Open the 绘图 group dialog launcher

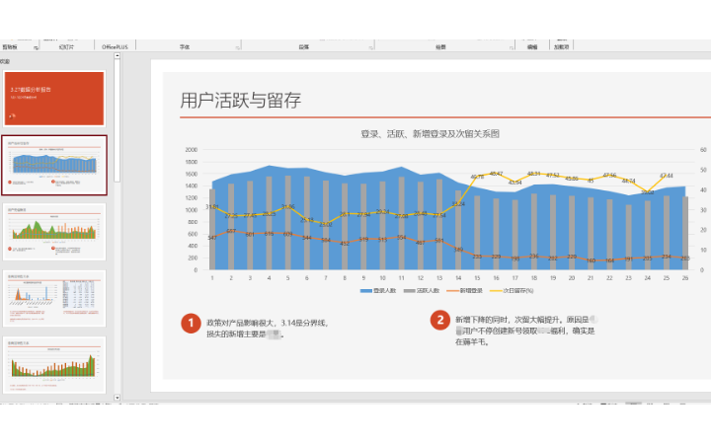pyautogui.click(x=512, y=47)
